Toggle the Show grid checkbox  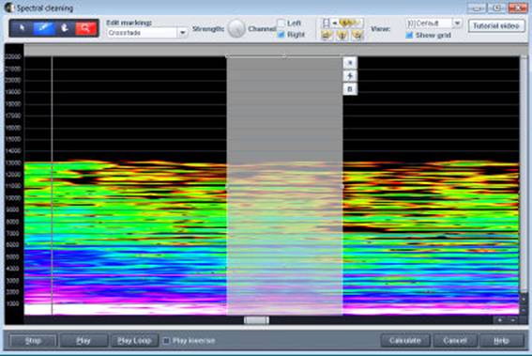[409, 35]
